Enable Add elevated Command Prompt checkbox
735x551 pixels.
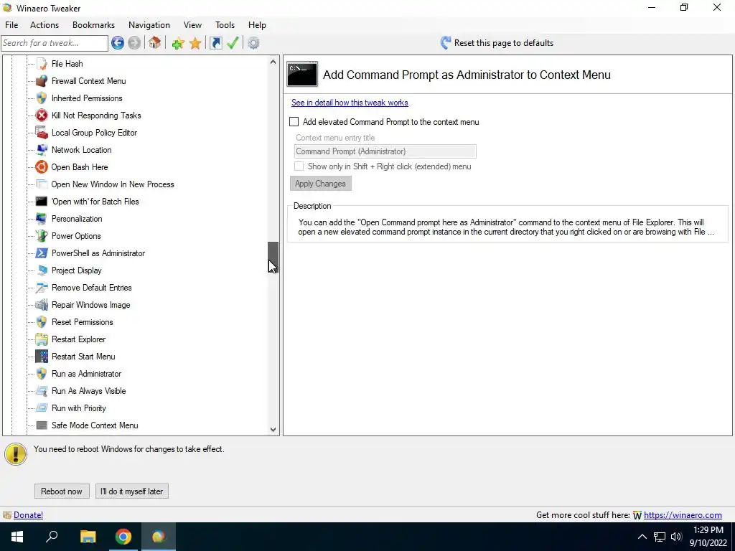(x=294, y=122)
